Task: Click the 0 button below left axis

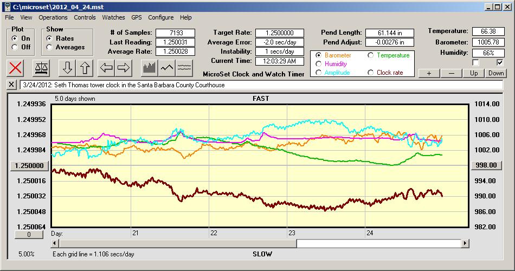Action: click(x=29, y=235)
